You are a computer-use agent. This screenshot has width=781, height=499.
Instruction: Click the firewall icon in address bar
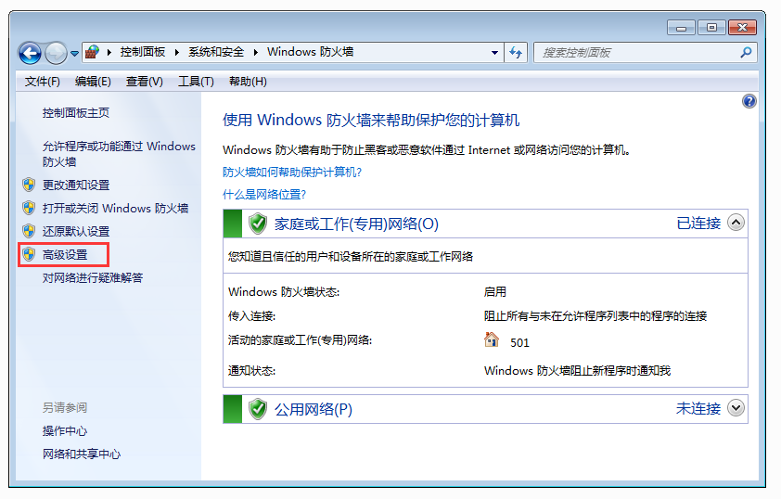click(92, 52)
